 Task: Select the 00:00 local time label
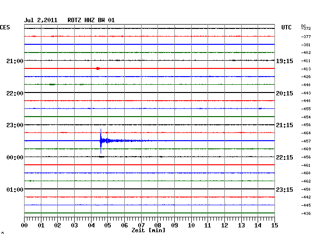15,158
